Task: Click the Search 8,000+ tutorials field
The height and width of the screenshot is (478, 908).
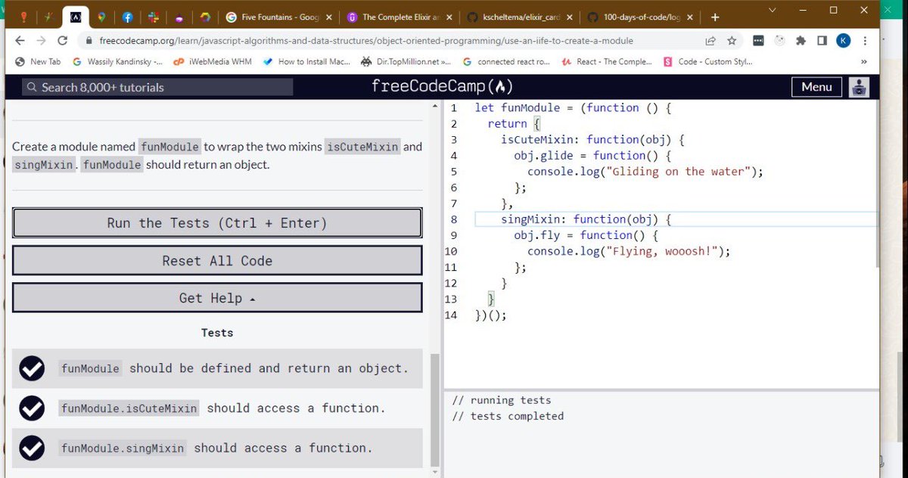Action: [x=157, y=87]
